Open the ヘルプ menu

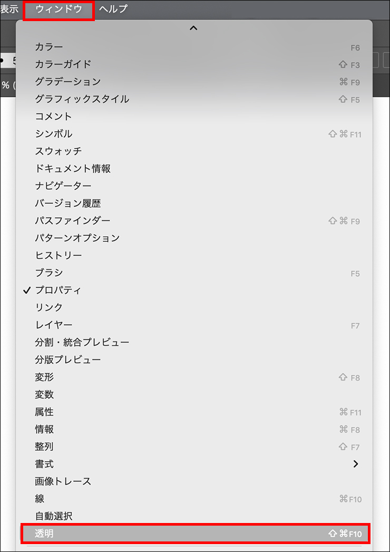[x=113, y=9]
